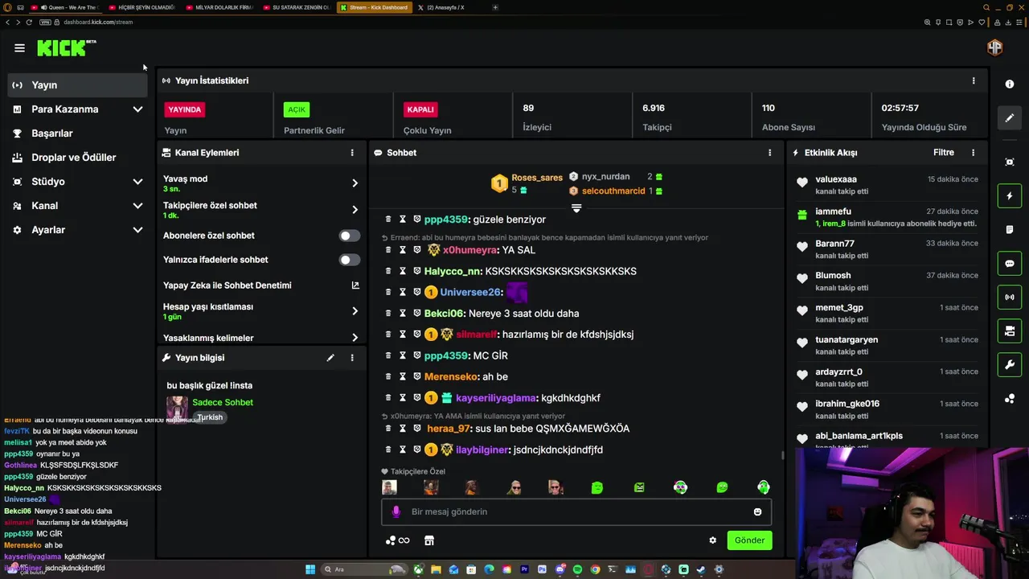Open Yasaklanmış kelimeler settings
The width and height of the screenshot is (1029, 579).
pyautogui.click(x=261, y=338)
